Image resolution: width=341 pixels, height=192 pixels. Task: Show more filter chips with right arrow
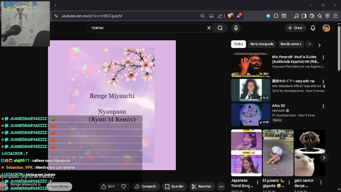[x=319, y=45]
